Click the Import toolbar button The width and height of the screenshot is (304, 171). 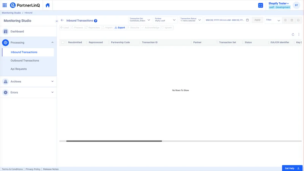click(x=107, y=27)
